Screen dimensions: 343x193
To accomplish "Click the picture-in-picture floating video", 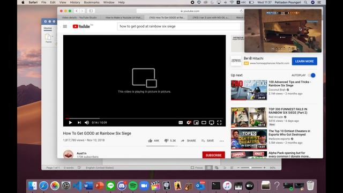I will tap(283, 31).
